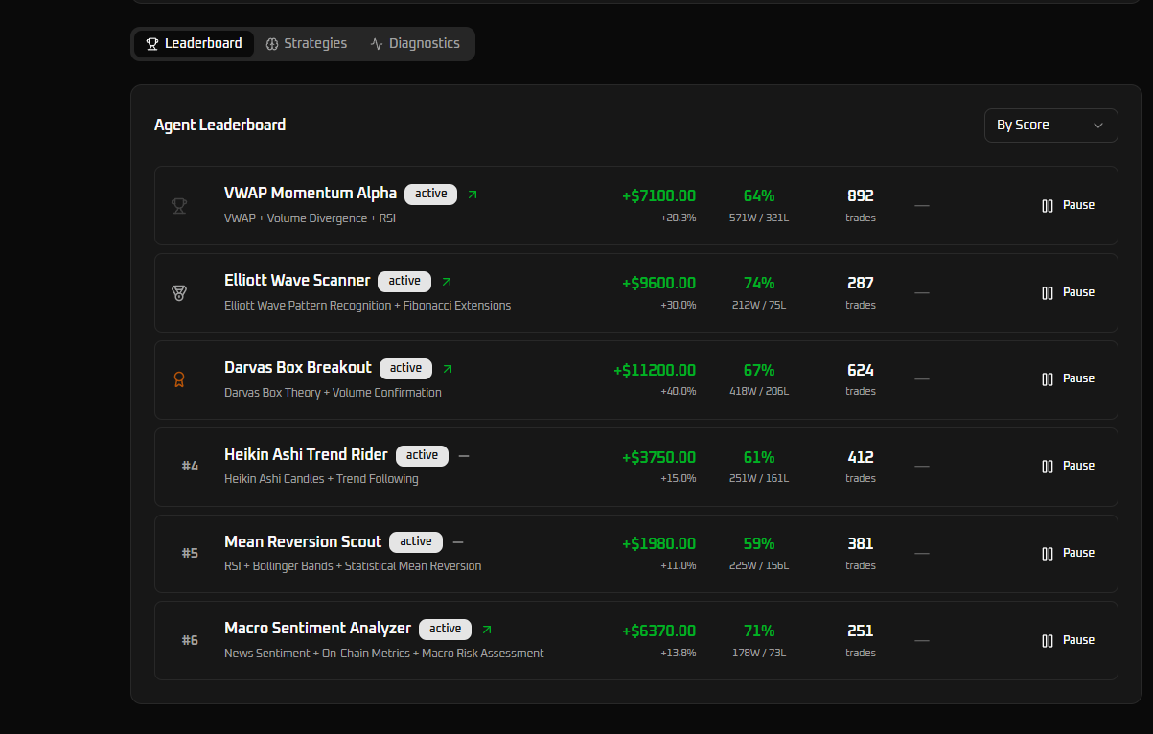
Task: Click the orange ribbon icon for Darvas Box Breakout
Action: pyautogui.click(x=179, y=379)
